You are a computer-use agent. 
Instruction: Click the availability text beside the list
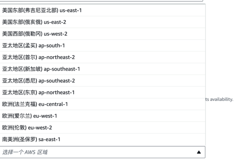219,100
